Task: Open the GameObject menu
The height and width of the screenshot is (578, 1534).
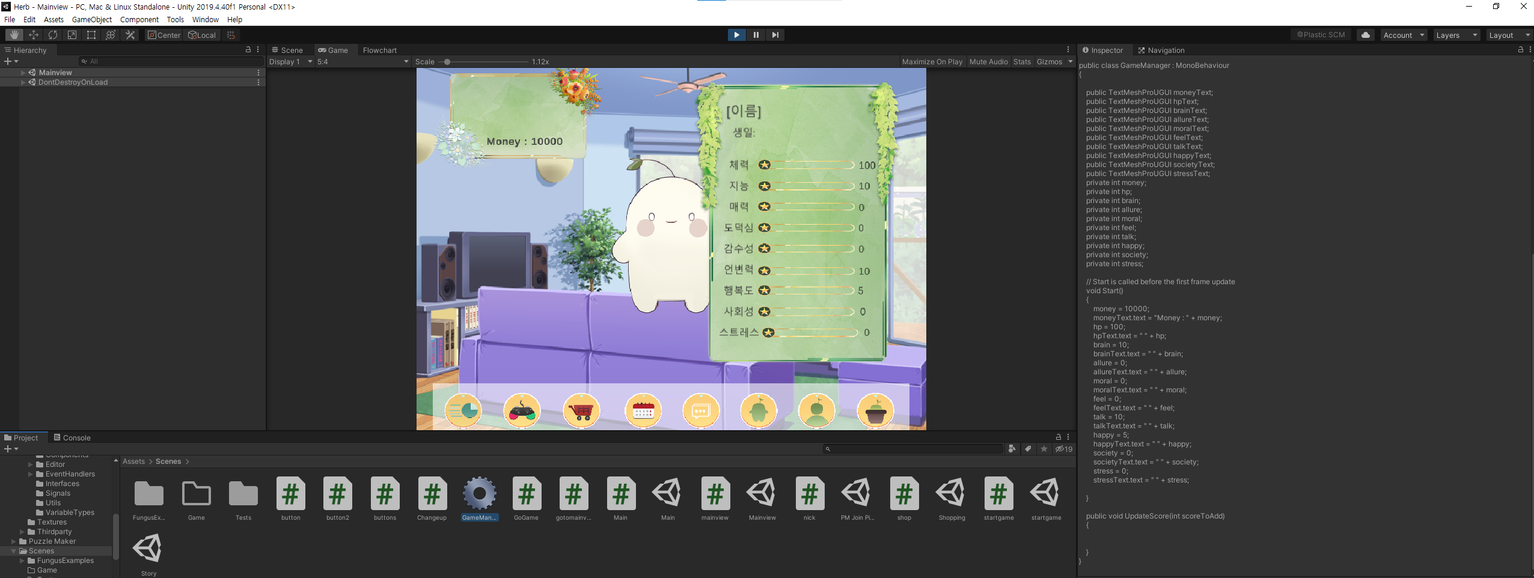Action: pyautogui.click(x=91, y=19)
